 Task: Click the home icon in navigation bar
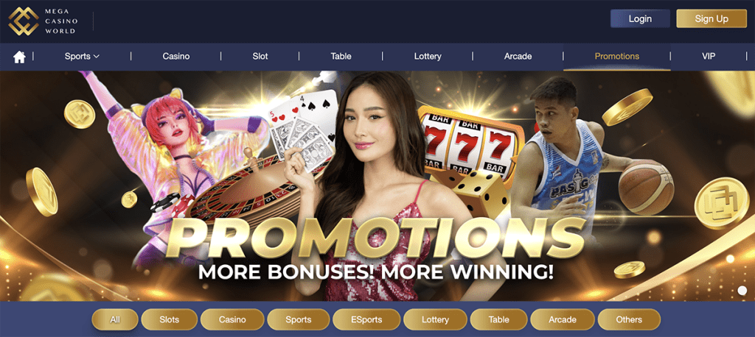coord(19,57)
